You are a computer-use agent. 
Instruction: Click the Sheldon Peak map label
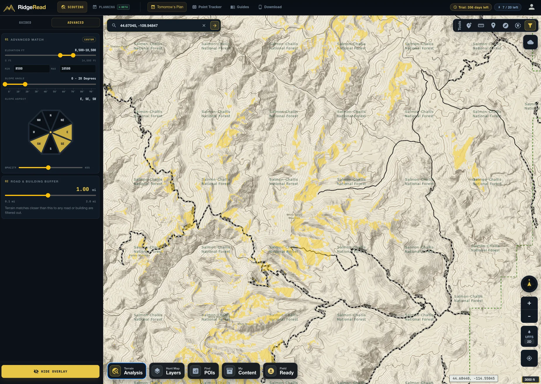(119, 47)
